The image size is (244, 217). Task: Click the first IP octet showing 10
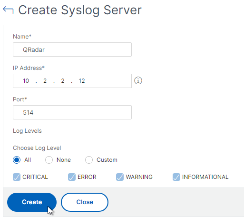(26, 81)
